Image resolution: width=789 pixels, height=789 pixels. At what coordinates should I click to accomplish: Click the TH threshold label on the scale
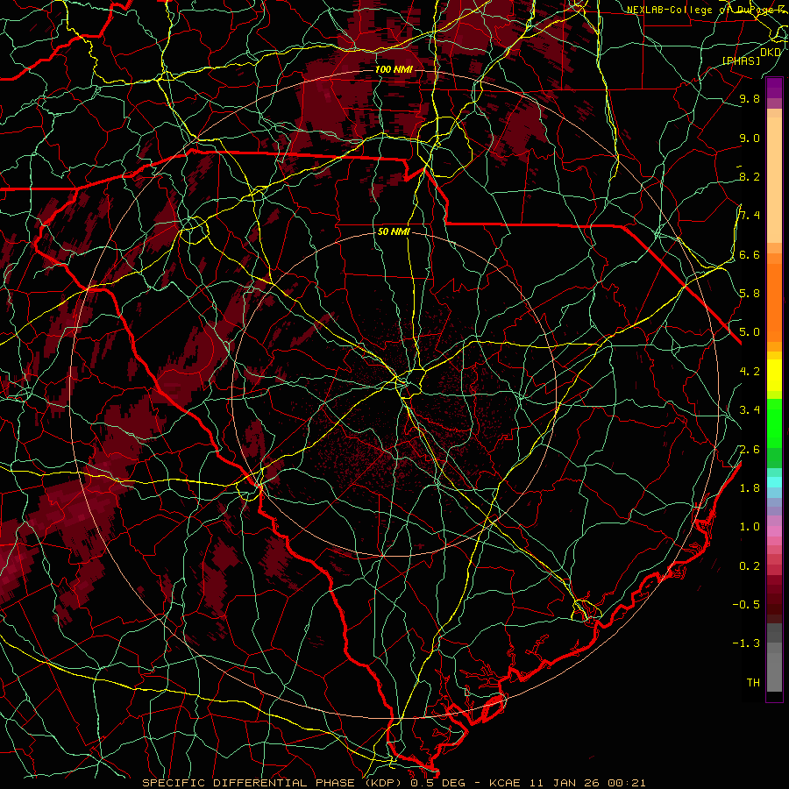click(x=753, y=683)
